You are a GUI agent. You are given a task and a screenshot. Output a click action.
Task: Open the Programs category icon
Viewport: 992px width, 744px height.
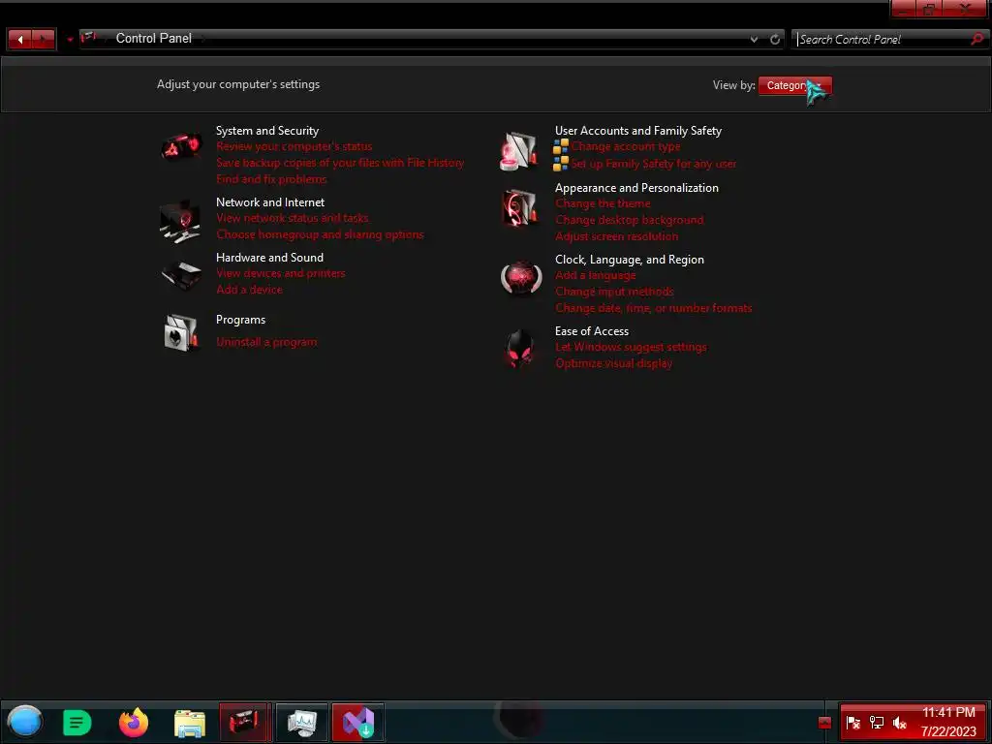pyautogui.click(x=181, y=332)
